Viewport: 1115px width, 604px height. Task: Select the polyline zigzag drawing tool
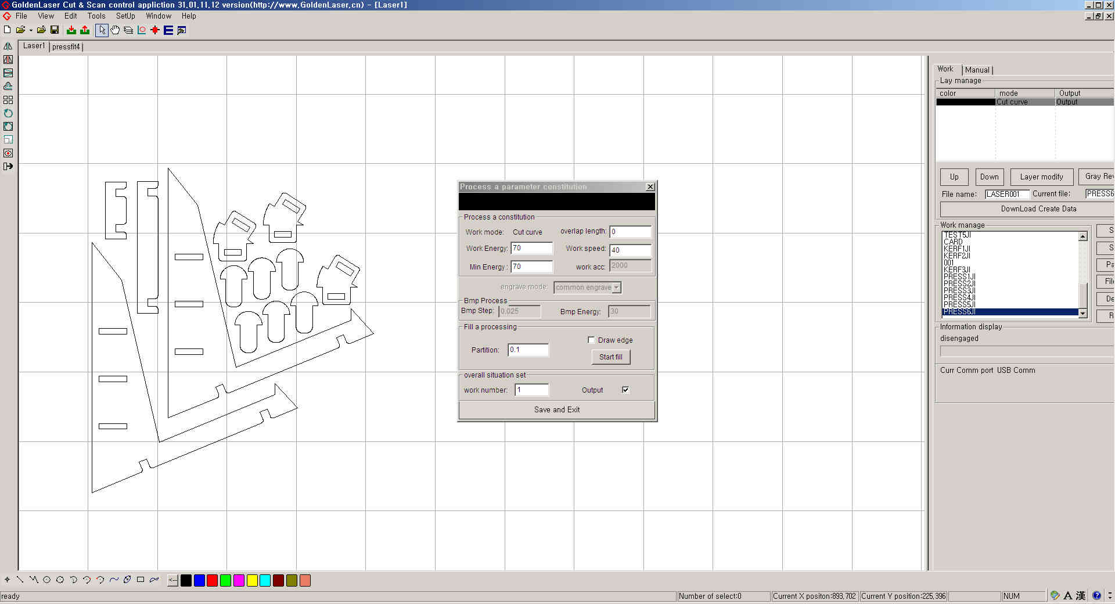(x=34, y=580)
